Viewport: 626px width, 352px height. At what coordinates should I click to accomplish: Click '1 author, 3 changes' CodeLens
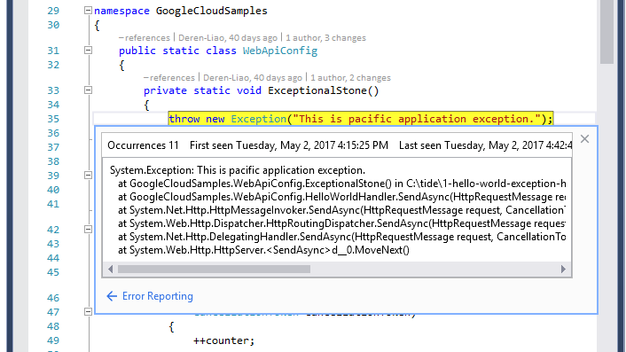pyautogui.click(x=325, y=38)
